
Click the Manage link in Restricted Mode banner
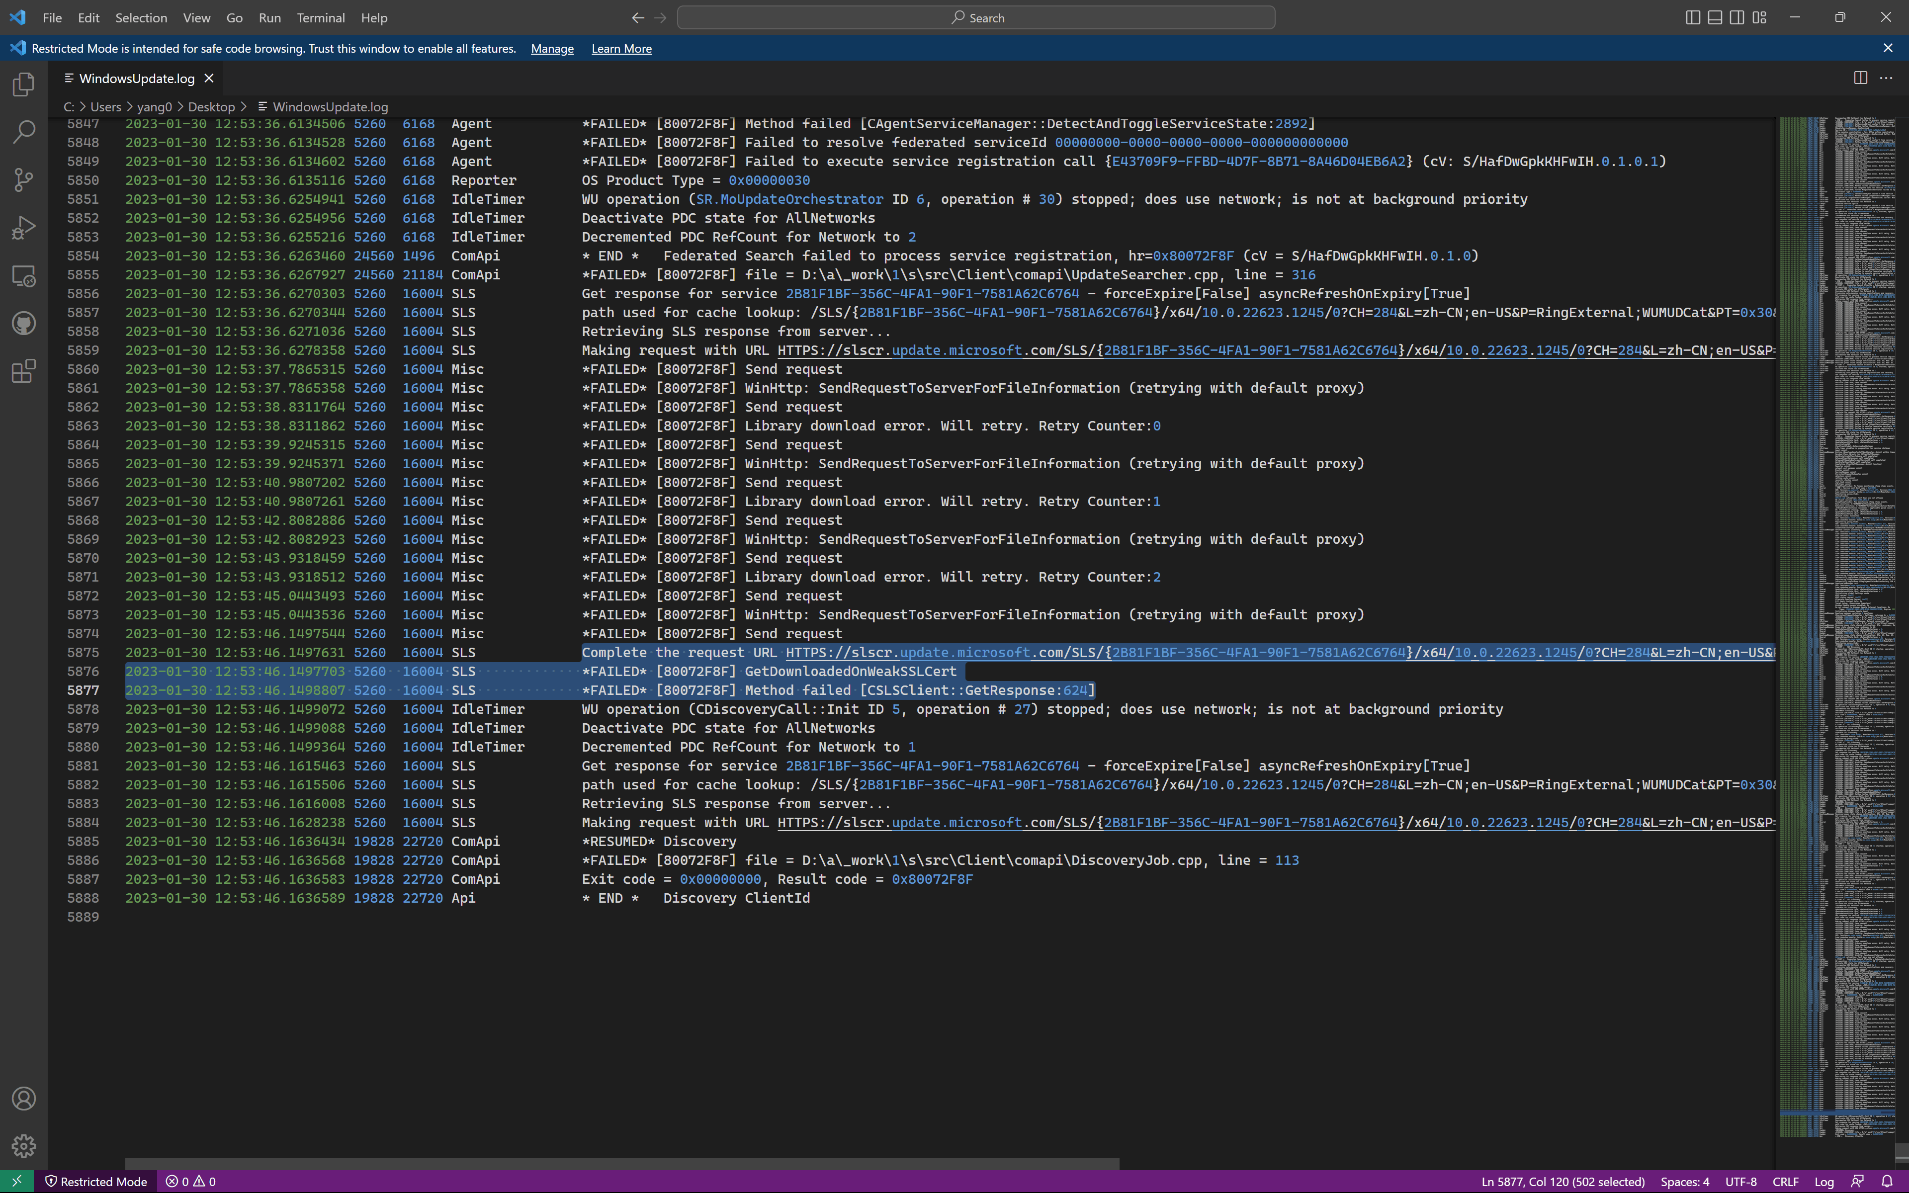551,48
